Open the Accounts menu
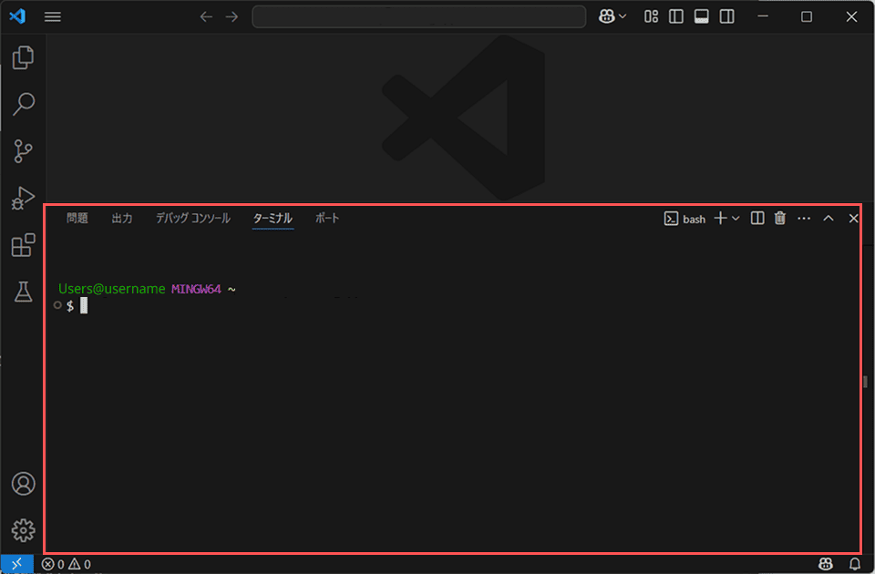This screenshot has height=574, width=875. pyautogui.click(x=23, y=484)
